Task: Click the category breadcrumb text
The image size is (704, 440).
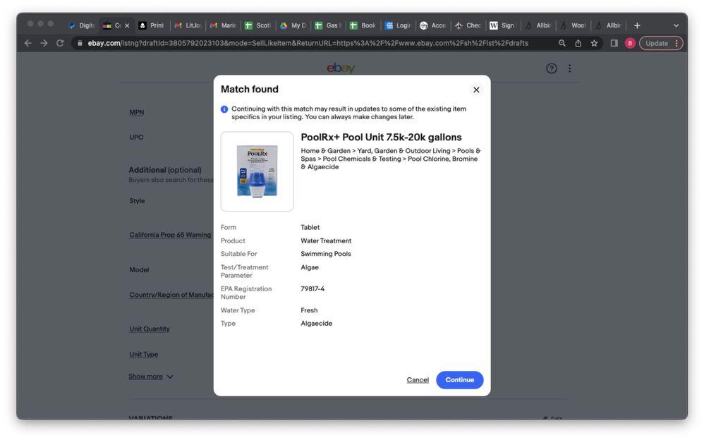Action: click(390, 159)
